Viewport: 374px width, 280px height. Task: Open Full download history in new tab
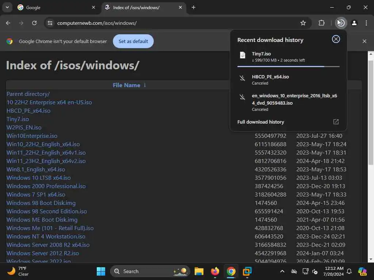[x=336, y=122]
